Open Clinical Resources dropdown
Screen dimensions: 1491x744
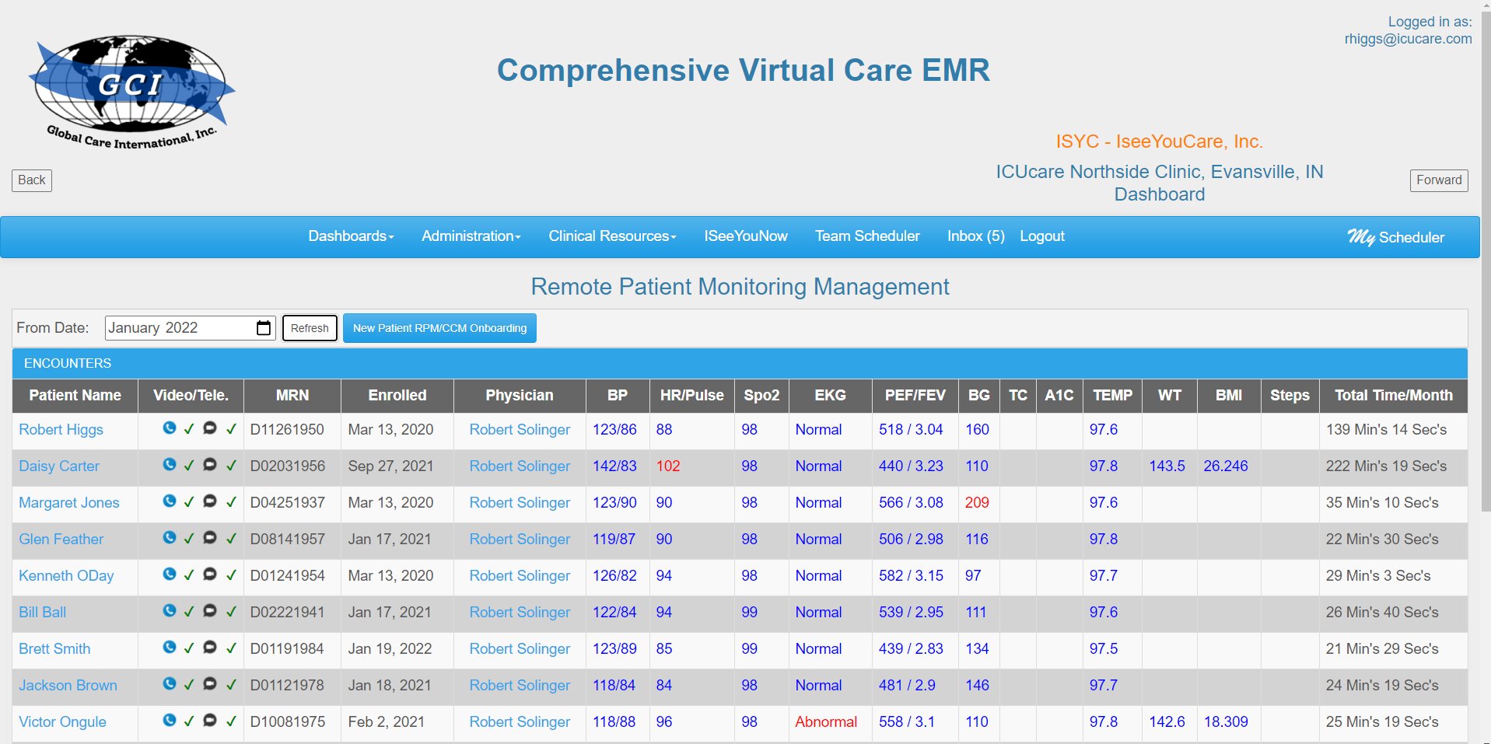pos(612,236)
